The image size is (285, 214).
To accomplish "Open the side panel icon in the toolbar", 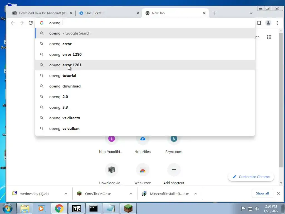I will [x=259, y=23].
